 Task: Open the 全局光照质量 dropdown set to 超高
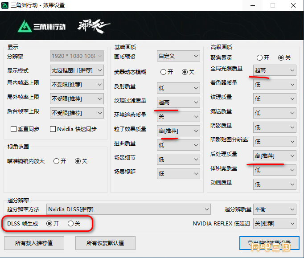tap(275, 70)
